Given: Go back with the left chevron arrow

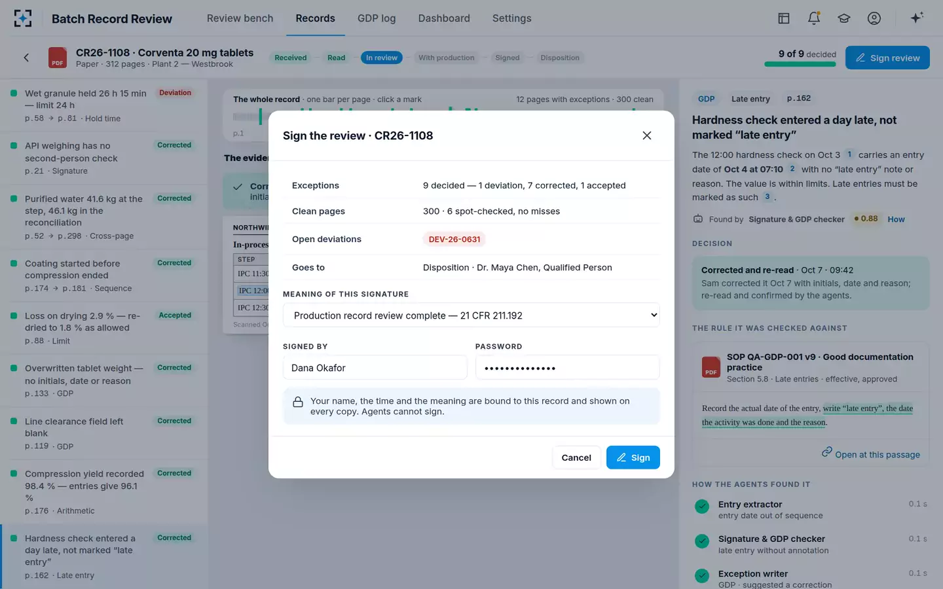Looking at the screenshot, I should pos(26,58).
